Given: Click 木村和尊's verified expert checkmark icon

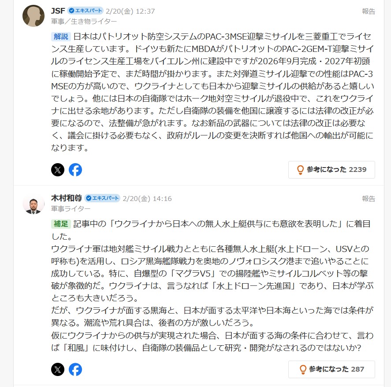Looking at the screenshot, I should click(88, 198).
